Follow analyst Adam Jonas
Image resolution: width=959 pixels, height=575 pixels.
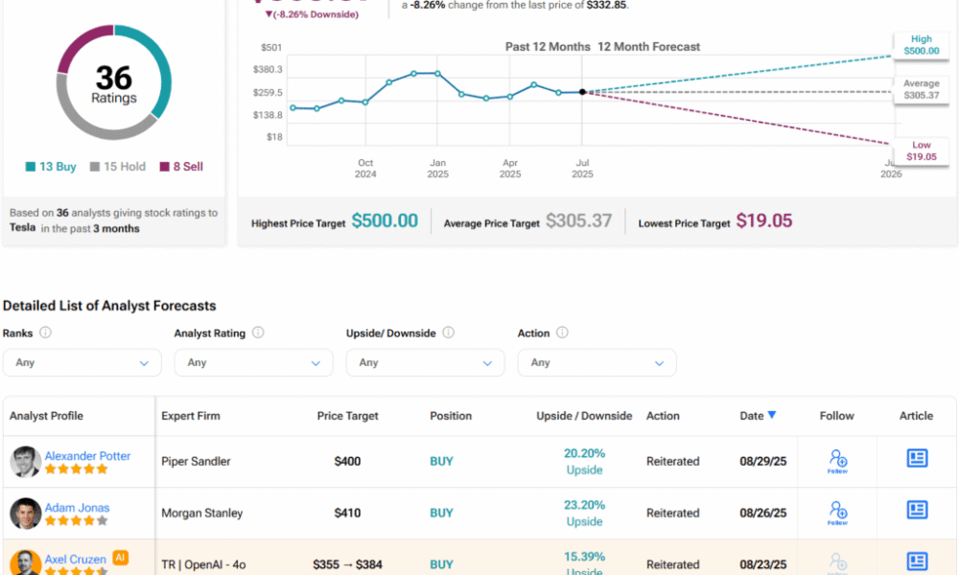pyautogui.click(x=837, y=513)
